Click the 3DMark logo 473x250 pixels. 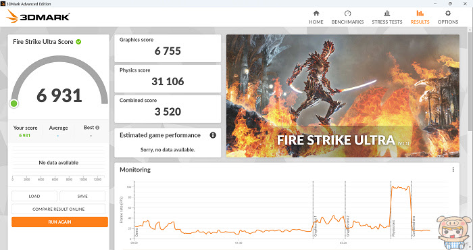tap(38, 17)
